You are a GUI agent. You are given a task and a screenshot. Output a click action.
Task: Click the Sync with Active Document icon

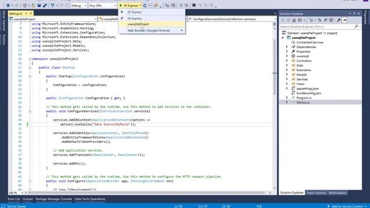click(x=320, y=20)
